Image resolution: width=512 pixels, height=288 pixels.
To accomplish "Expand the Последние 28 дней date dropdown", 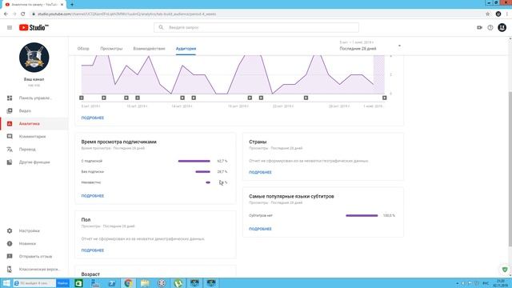I will click(370, 46).
